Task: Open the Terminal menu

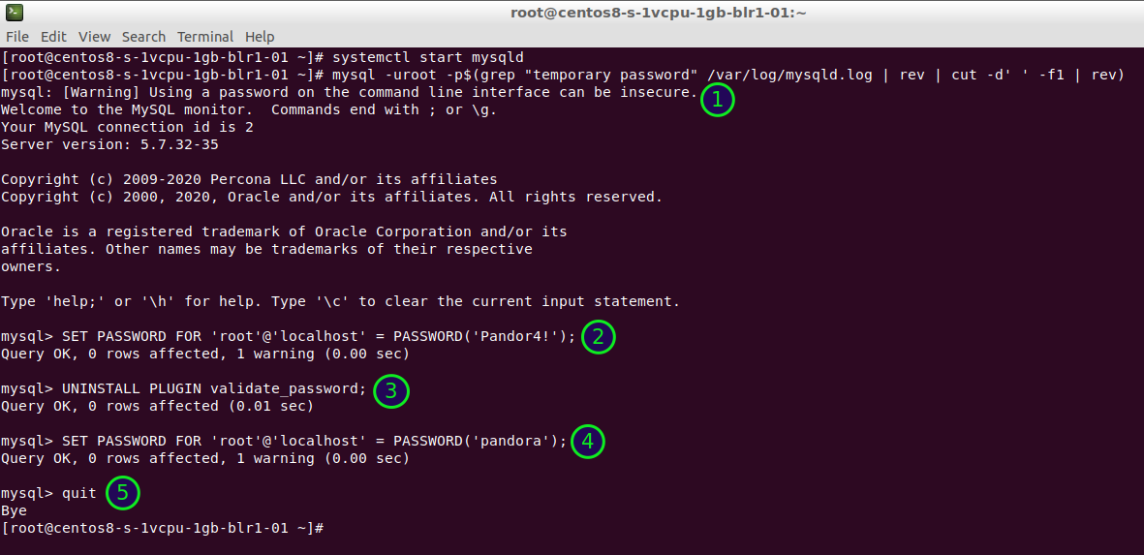Action: [x=205, y=37]
